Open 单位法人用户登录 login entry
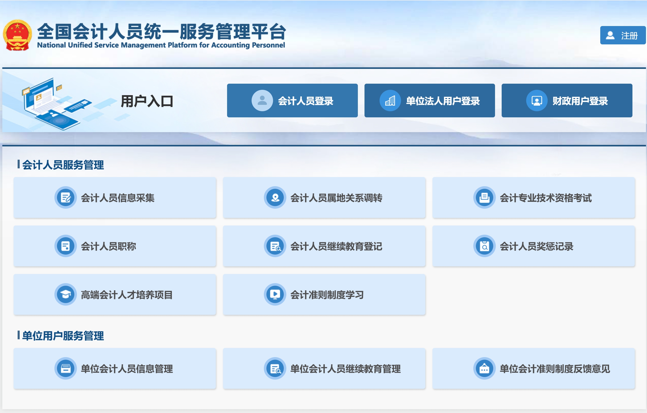Image resolution: width=647 pixels, height=413 pixels. tap(429, 100)
